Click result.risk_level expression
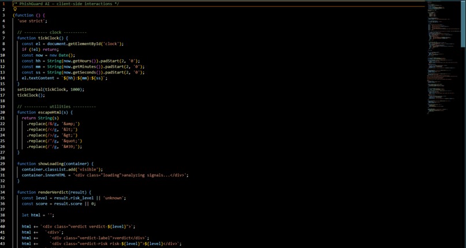 pos(73,198)
